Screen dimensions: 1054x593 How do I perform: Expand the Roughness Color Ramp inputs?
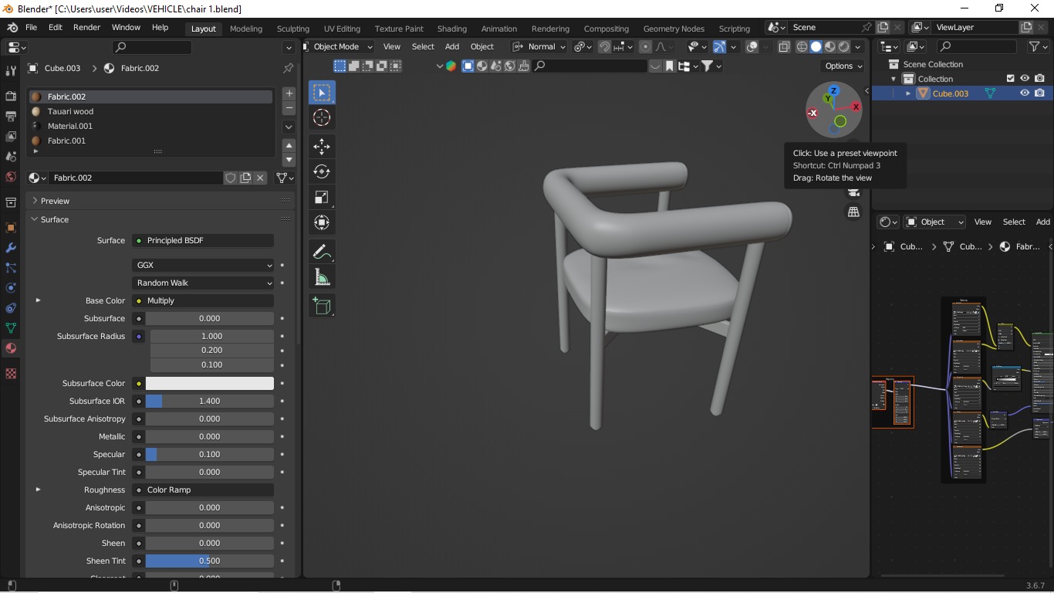(x=38, y=490)
